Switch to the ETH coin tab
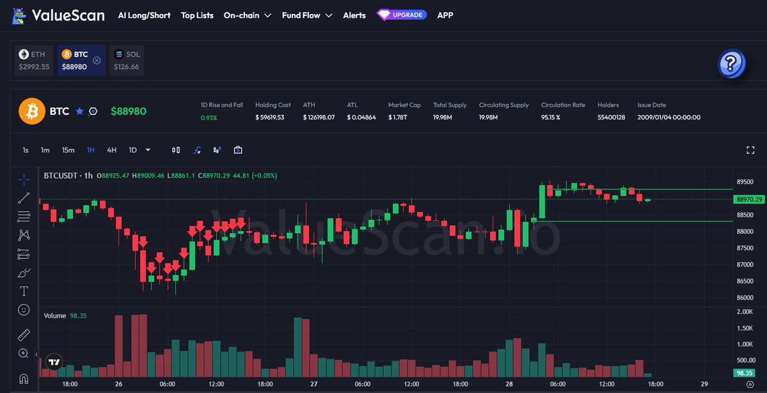The height and width of the screenshot is (393, 767). tap(34, 61)
